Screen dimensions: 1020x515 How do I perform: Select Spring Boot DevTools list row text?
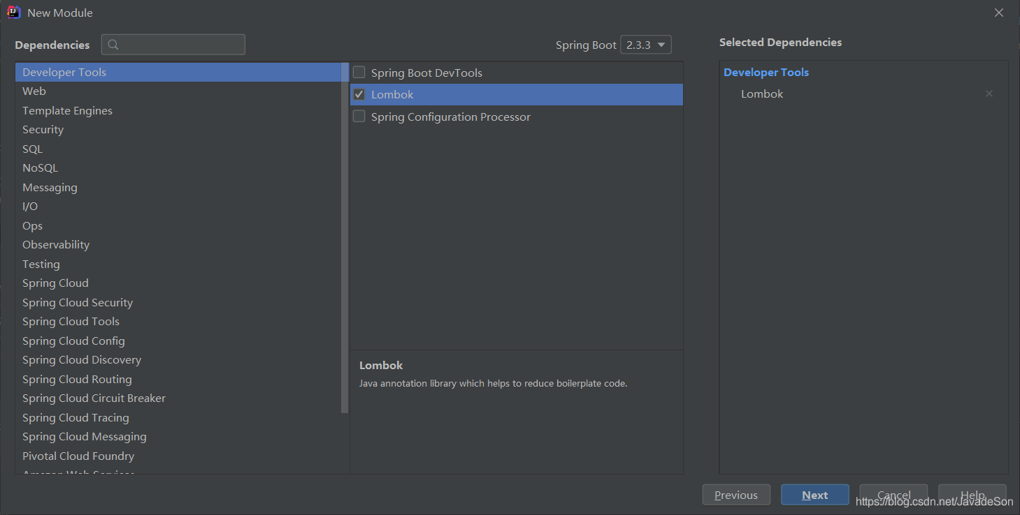[x=426, y=73]
